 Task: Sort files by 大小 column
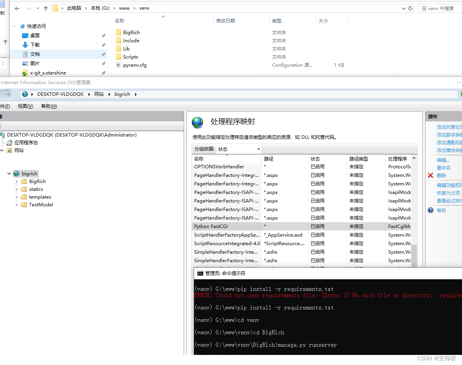(x=323, y=21)
